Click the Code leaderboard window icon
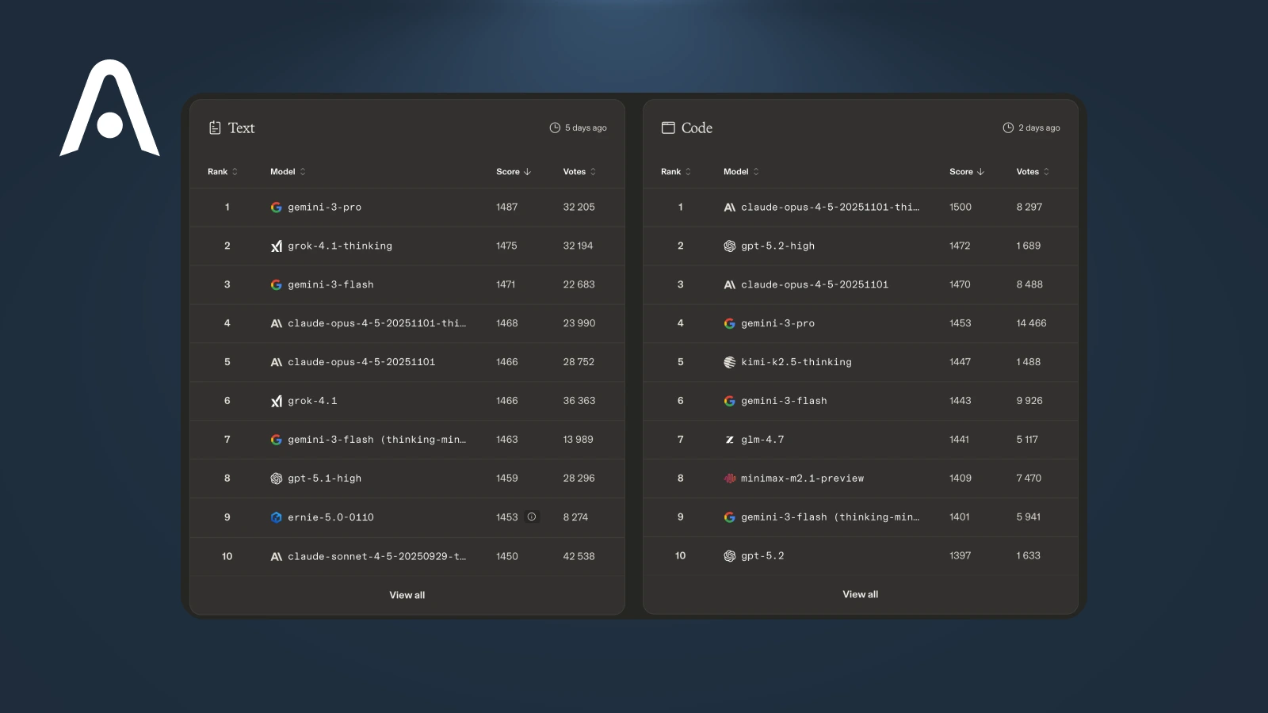The height and width of the screenshot is (713, 1268). [668, 128]
